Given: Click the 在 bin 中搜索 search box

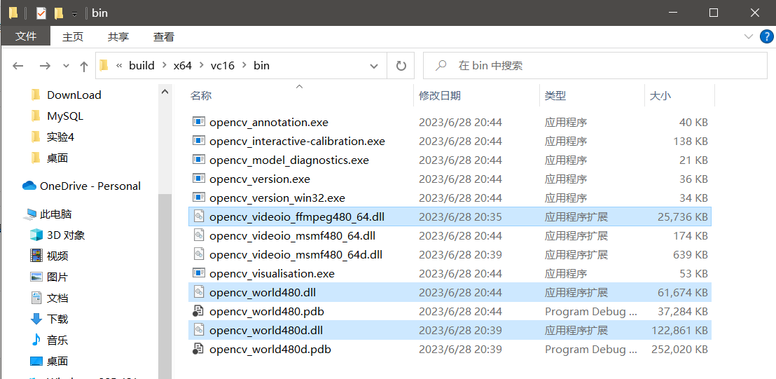Looking at the screenshot, I should pos(595,66).
